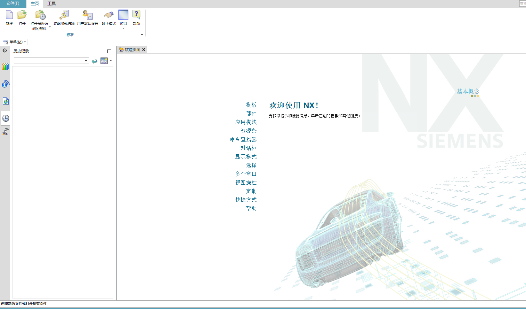
Task: Open ribbon options arrow near 标准 group
Action: tap(142, 35)
